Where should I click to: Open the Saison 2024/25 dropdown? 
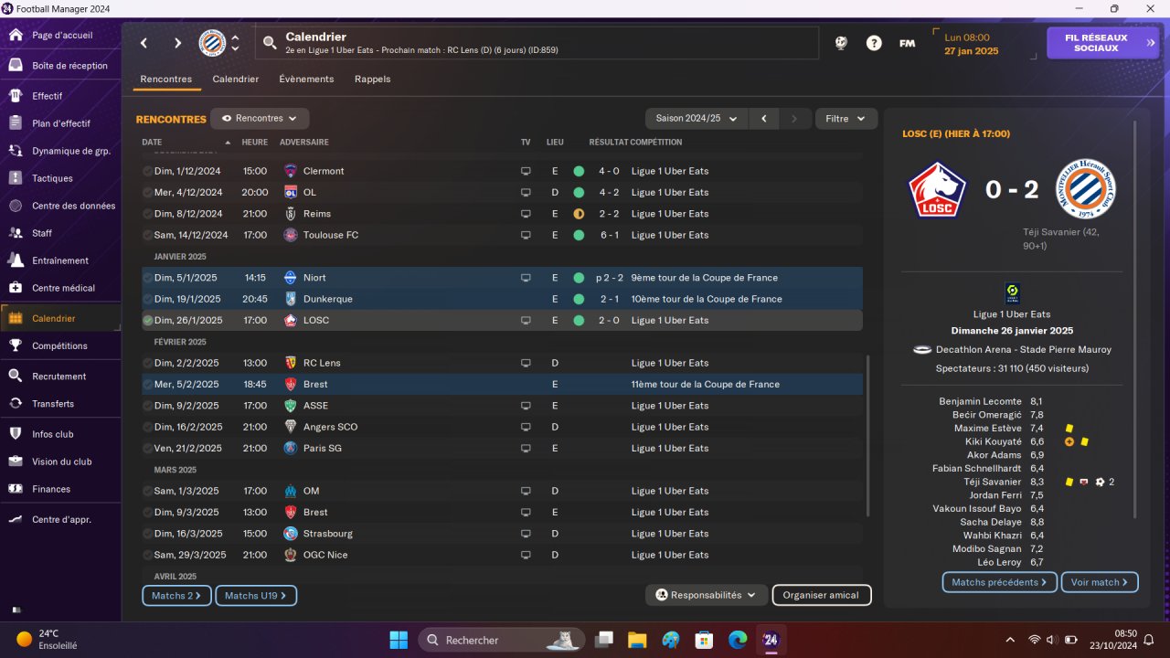(x=696, y=119)
